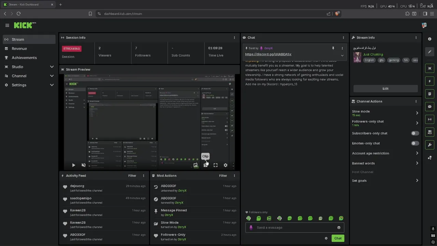Open stream preview settings gear
This screenshot has width=437, height=246.
[x=225, y=165]
